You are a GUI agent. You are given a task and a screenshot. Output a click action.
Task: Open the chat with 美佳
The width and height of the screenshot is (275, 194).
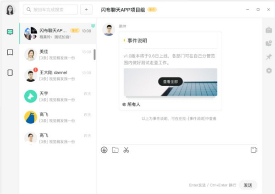(x=57, y=55)
